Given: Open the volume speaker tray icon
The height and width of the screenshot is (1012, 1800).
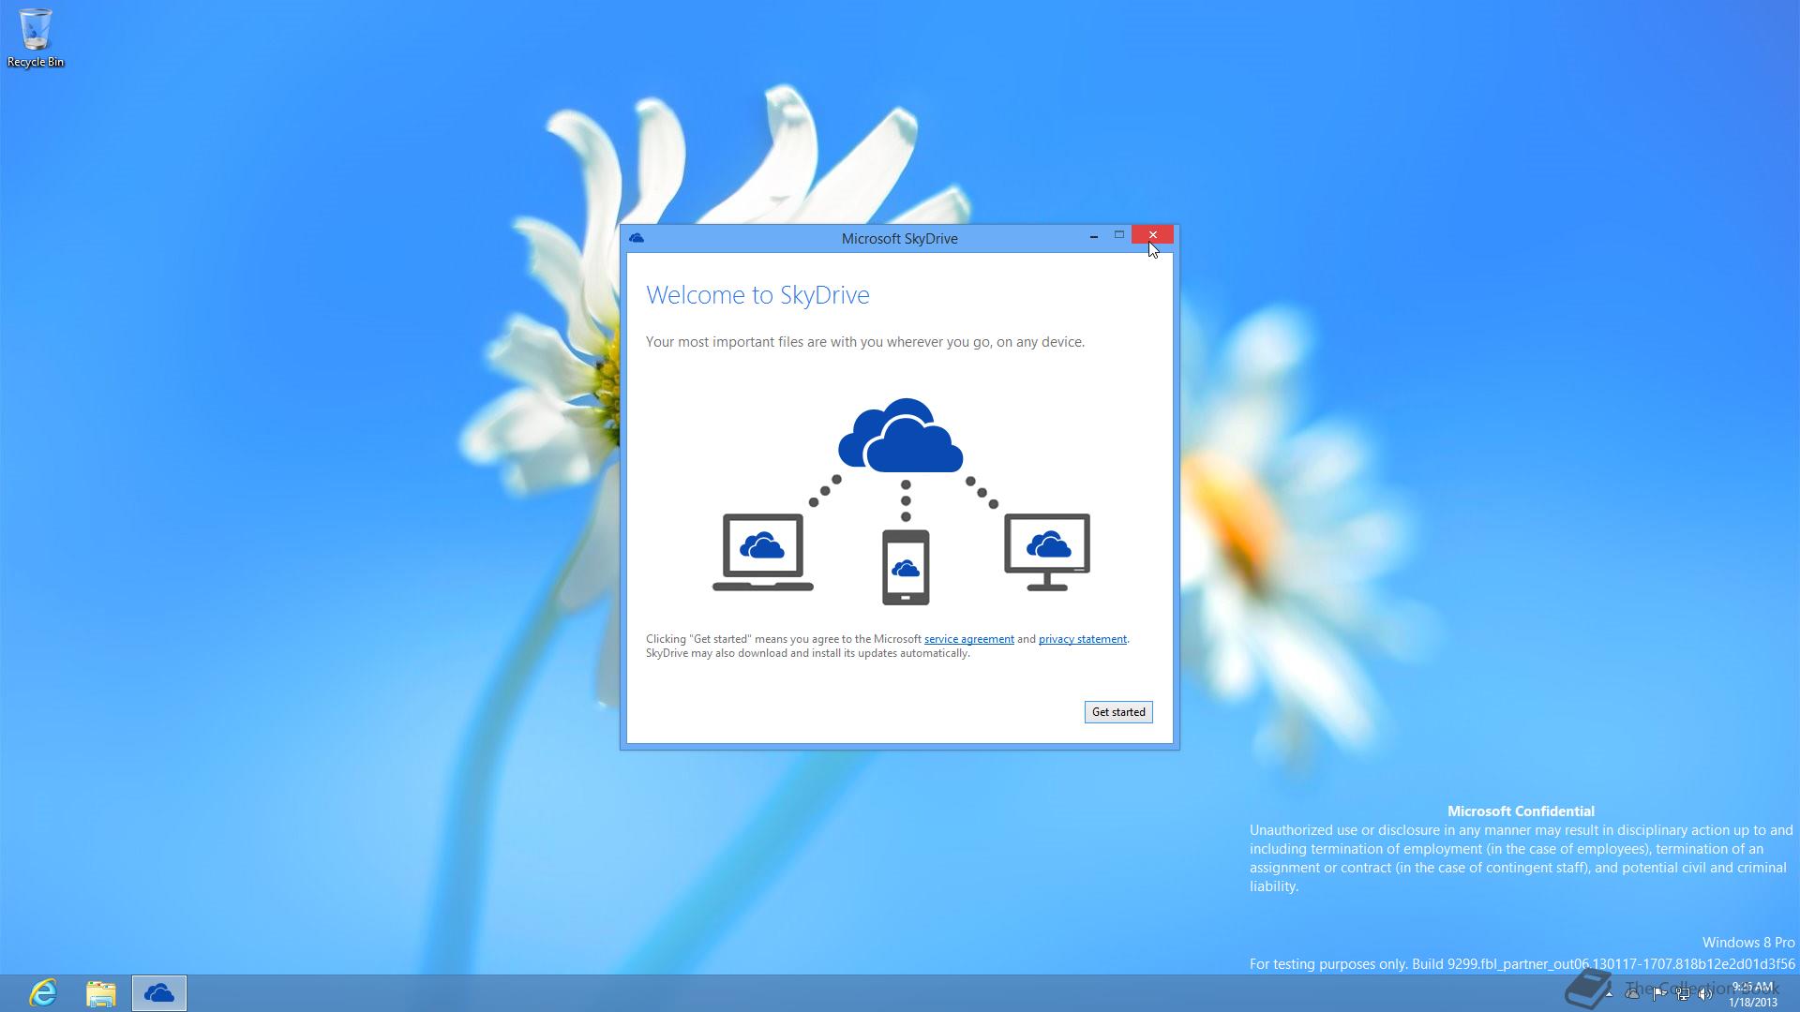Looking at the screenshot, I should (1705, 994).
